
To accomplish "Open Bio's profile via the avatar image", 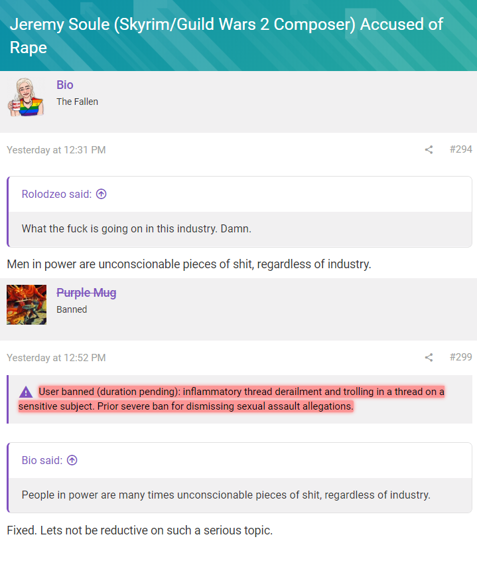I will point(26,97).
